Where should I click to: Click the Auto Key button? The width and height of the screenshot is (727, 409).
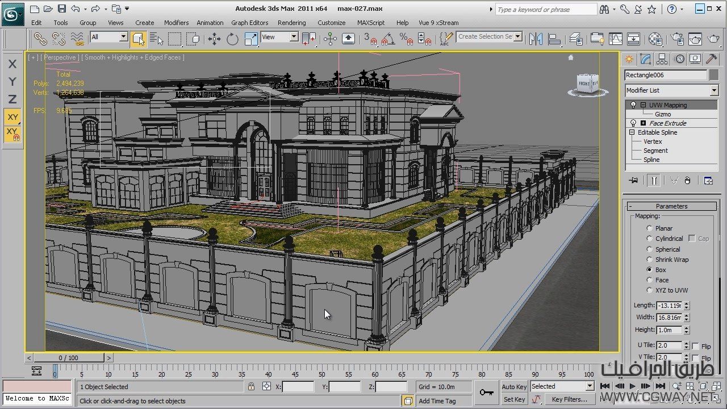point(514,387)
